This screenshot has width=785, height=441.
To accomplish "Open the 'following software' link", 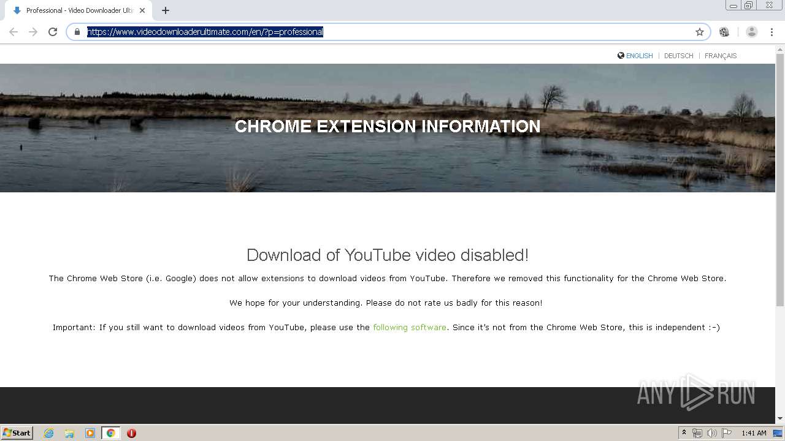I will coord(410,327).
